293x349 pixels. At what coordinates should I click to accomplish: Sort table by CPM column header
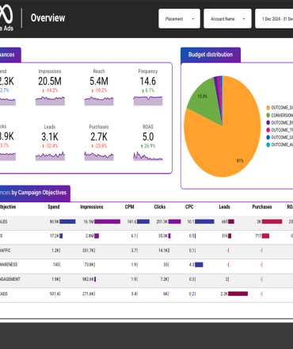(129, 207)
